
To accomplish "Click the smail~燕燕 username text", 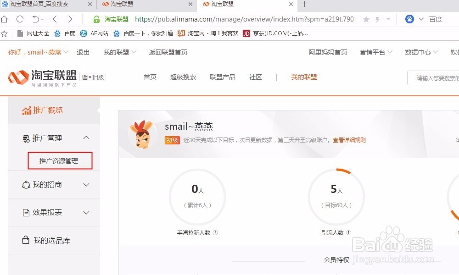I will [189, 126].
